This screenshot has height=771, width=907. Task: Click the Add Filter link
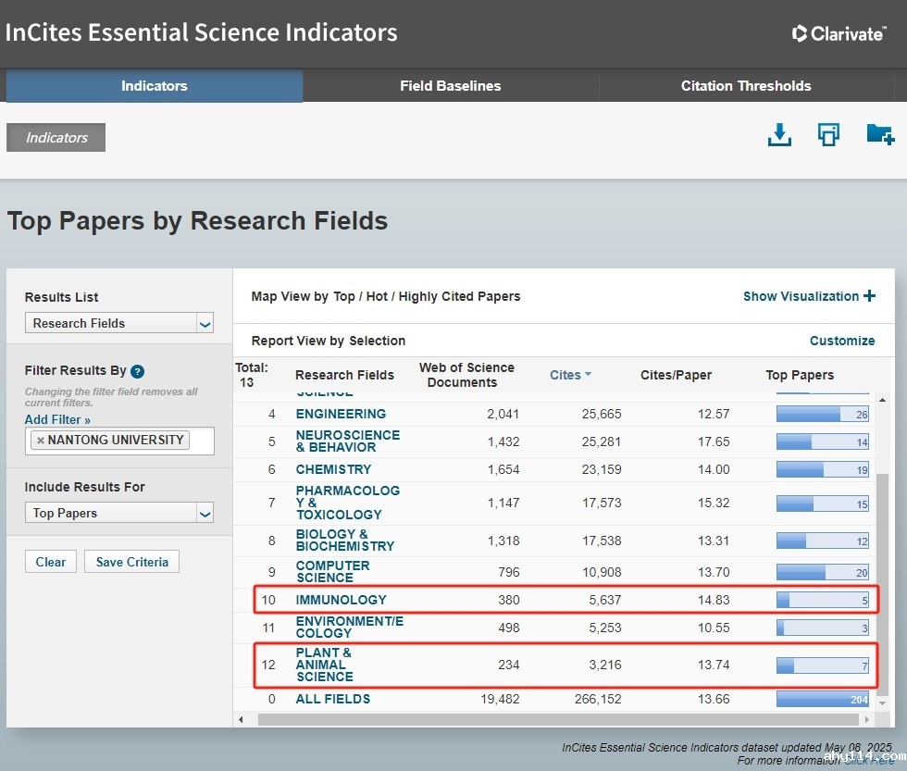pos(57,419)
